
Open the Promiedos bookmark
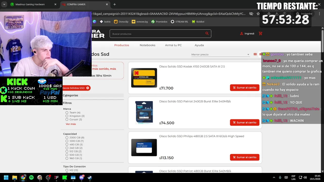(x=159, y=22)
